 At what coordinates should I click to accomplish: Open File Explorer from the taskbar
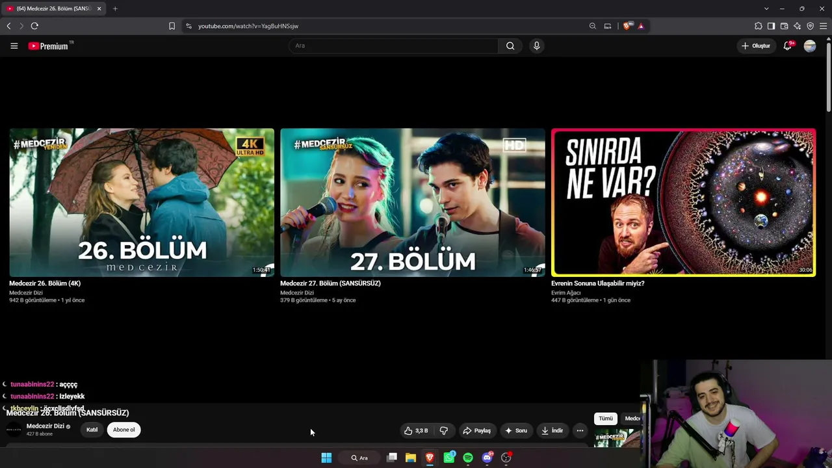411,458
